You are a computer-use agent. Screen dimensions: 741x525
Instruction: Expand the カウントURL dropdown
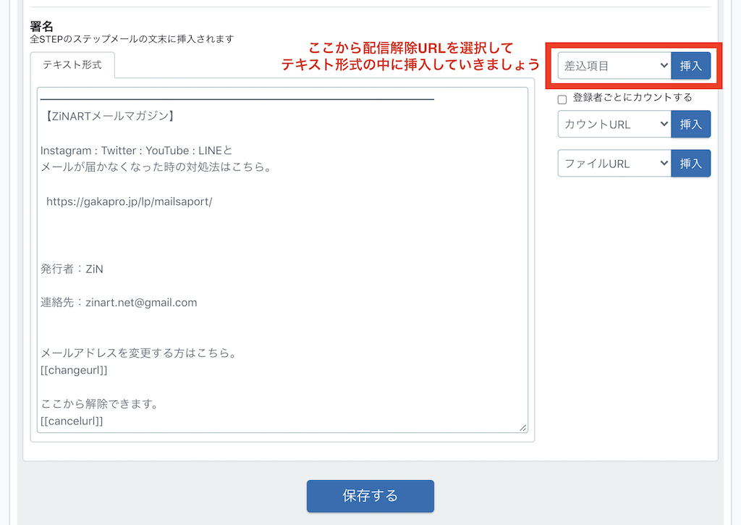[614, 125]
